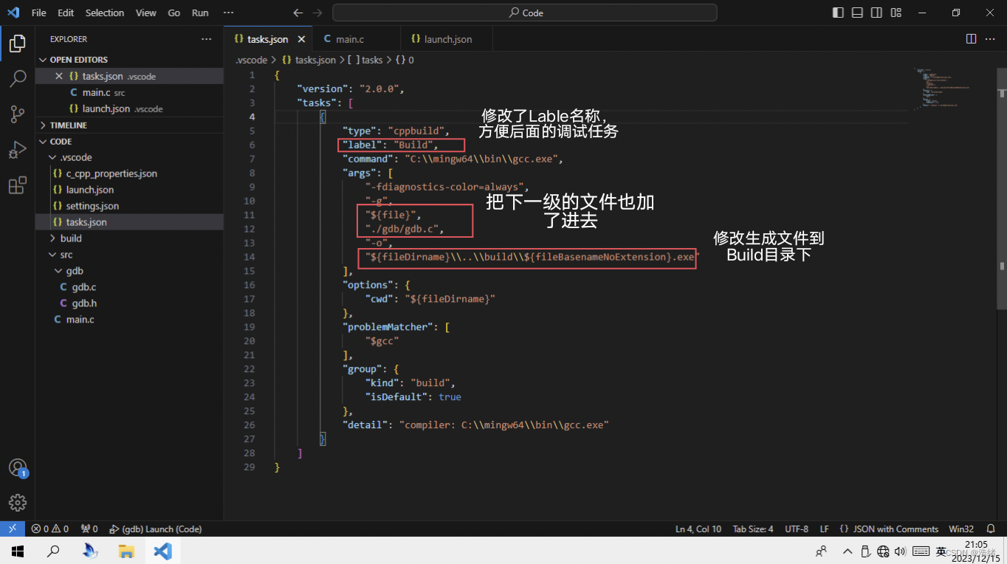Toggle the secondary side bar layout button
Screen dimensions: 1007x564
click(x=876, y=13)
